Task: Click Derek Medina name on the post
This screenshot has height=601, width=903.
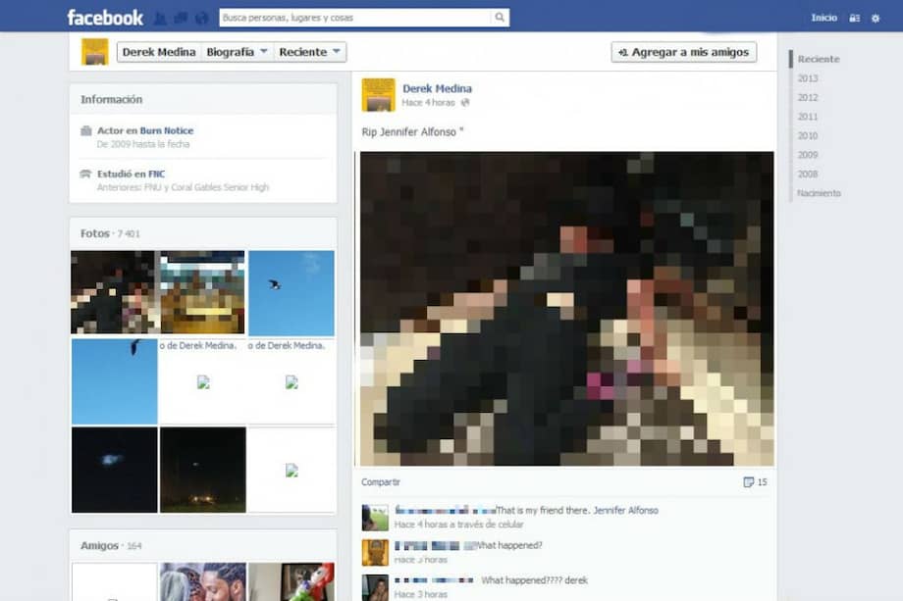Action: coord(437,88)
